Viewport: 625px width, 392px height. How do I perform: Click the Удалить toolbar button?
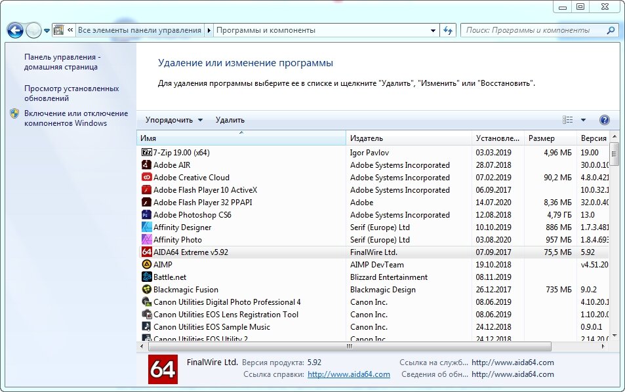pos(230,120)
